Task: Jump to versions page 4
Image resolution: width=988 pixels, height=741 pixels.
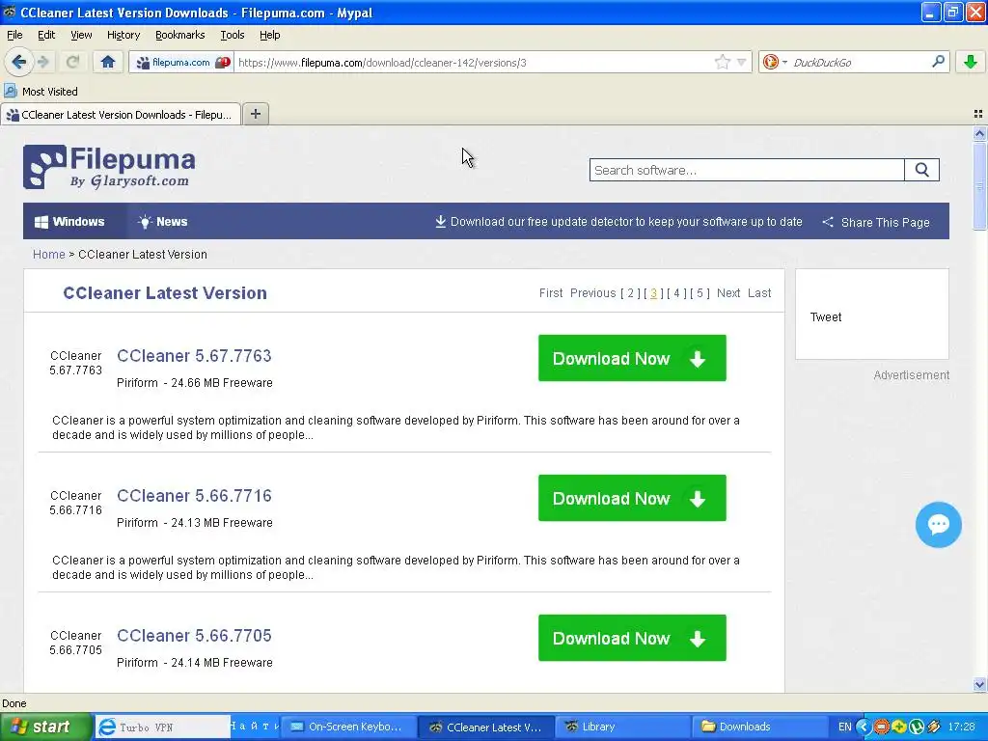Action: tap(676, 293)
